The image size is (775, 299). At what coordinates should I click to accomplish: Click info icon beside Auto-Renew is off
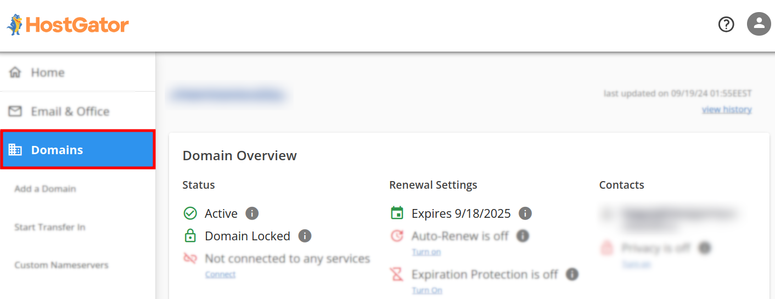click(x=523, y=236)
